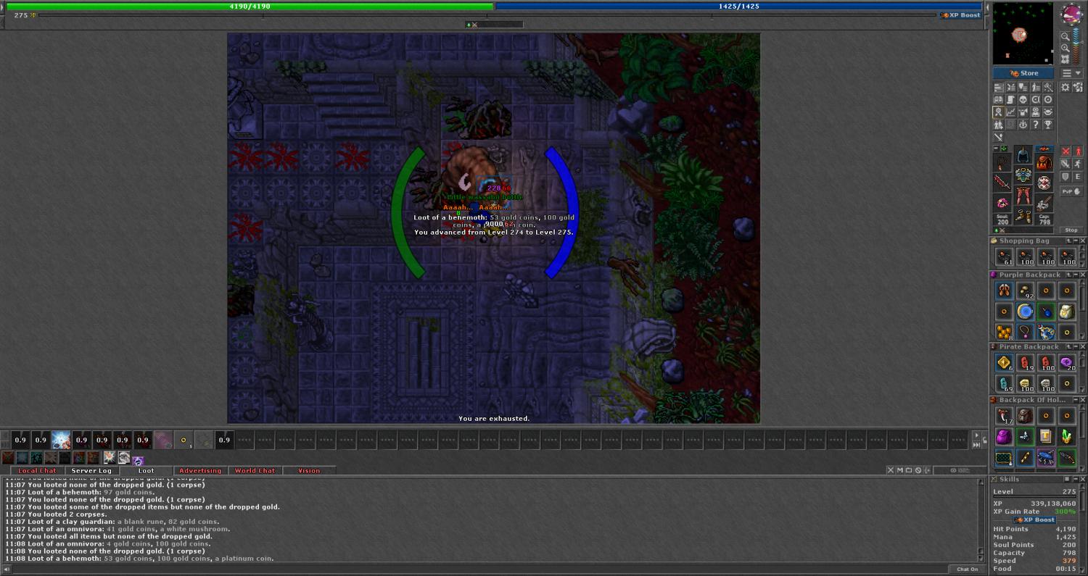The height and width of the screenshot is (576, 1088).
Task: Click the blue mana bar 1425/1425
Action: (739, 6)
